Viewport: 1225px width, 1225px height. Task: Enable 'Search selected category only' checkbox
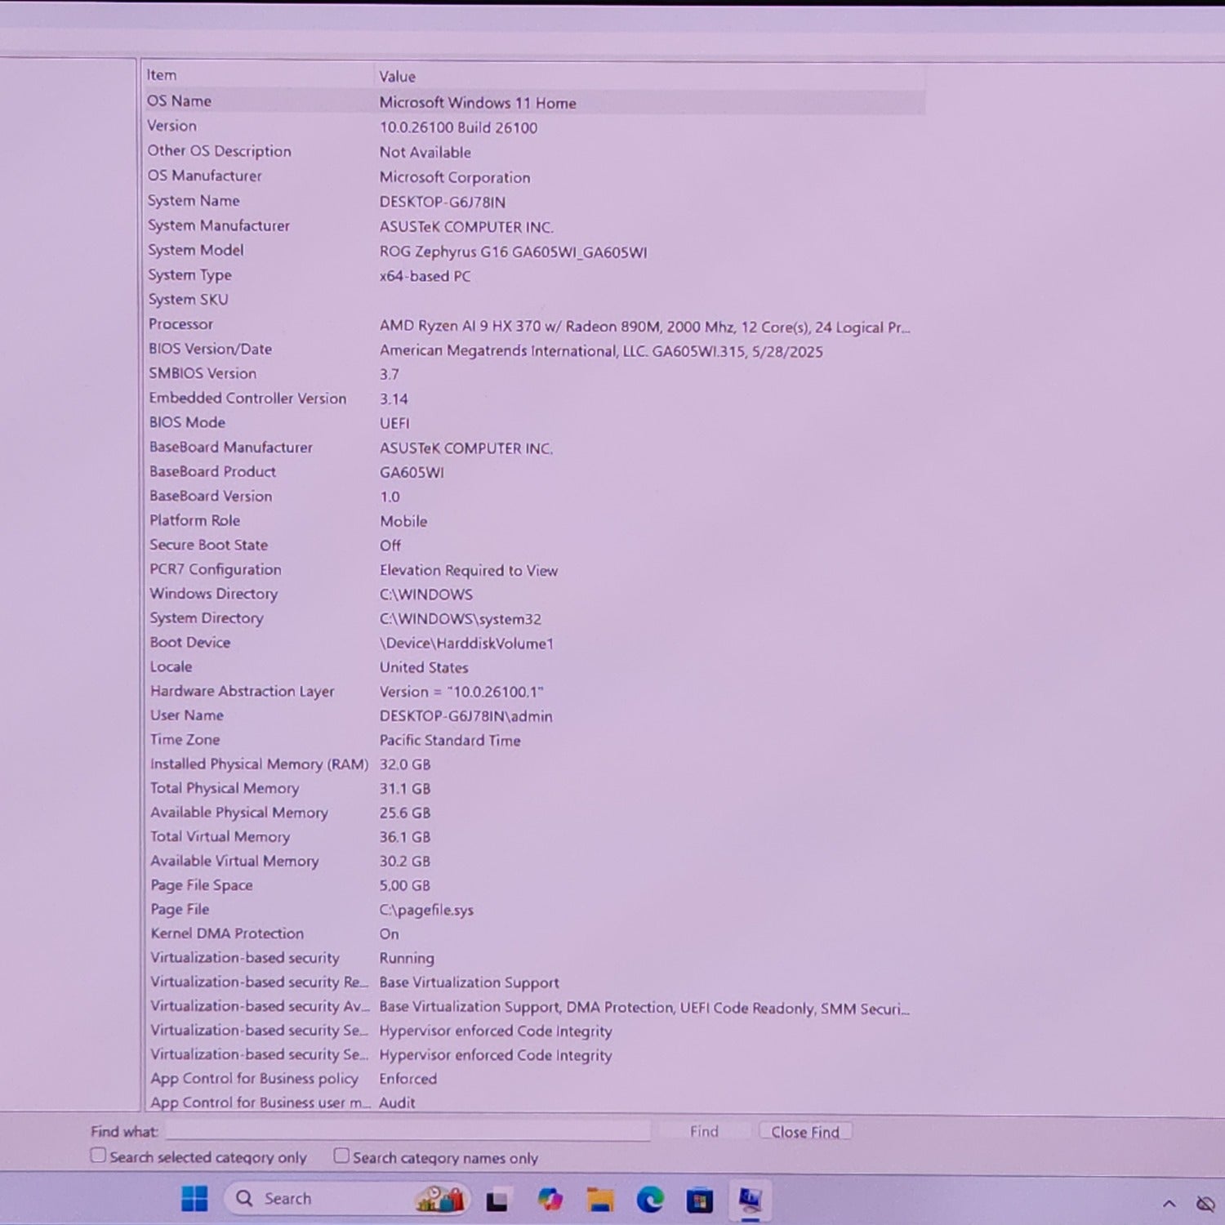tap(98, 1156)
